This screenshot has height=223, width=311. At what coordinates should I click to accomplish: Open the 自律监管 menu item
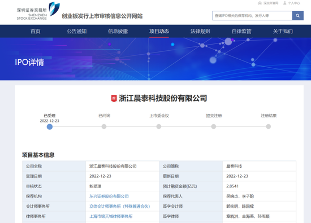241,31
